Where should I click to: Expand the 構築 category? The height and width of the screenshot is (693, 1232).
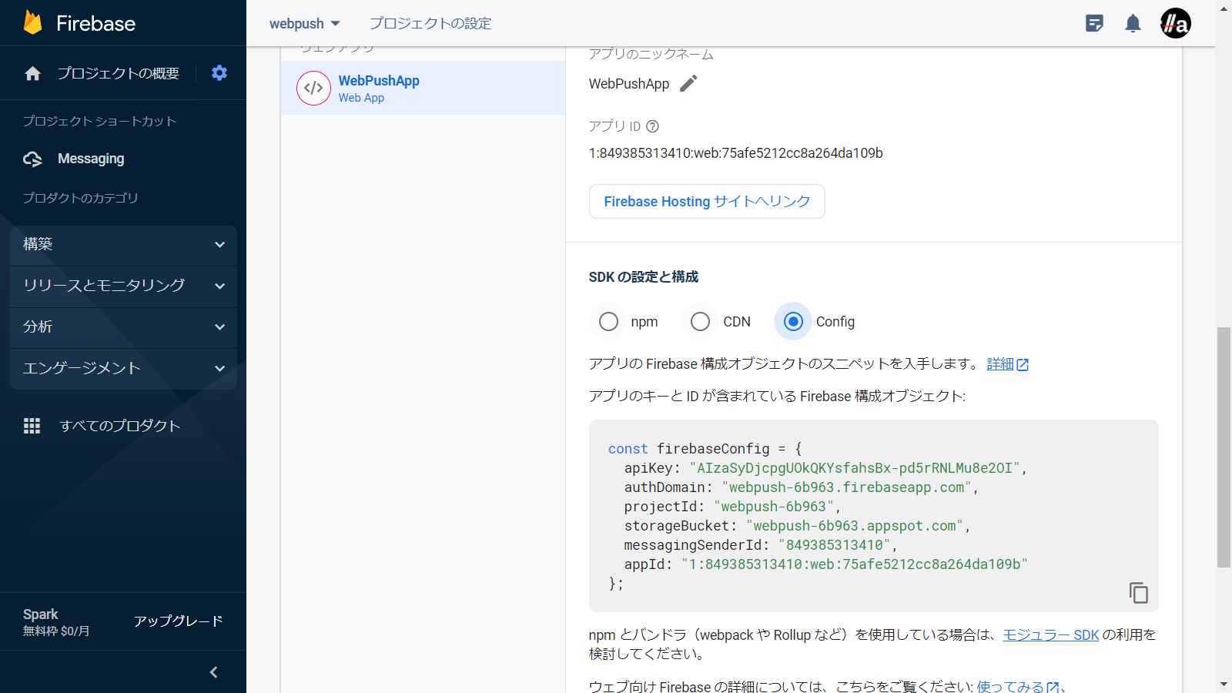click(x=123, y=245)
